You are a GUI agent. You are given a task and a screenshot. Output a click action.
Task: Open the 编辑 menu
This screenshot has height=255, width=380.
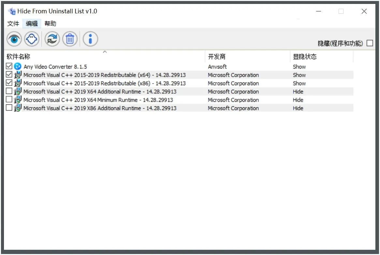[x=32, y=23]
